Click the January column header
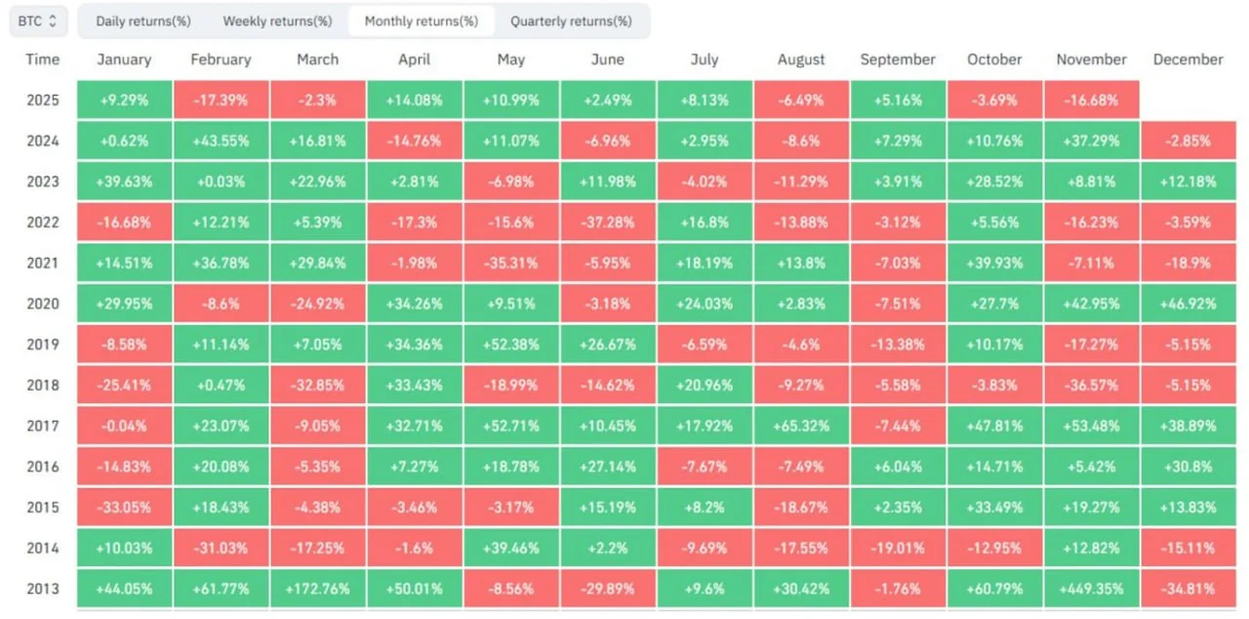Image resolution: width=1249 pixels, height=619 pixels. tap(124, 60)
